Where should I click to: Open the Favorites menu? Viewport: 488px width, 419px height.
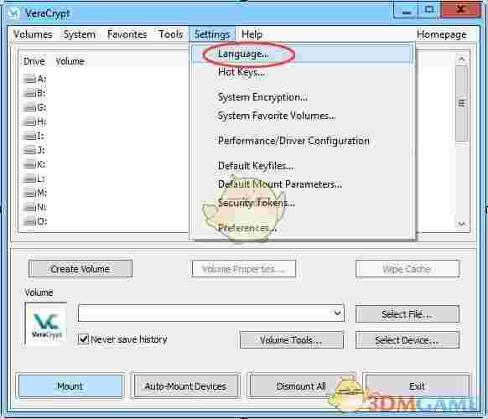tap(127, 34)
